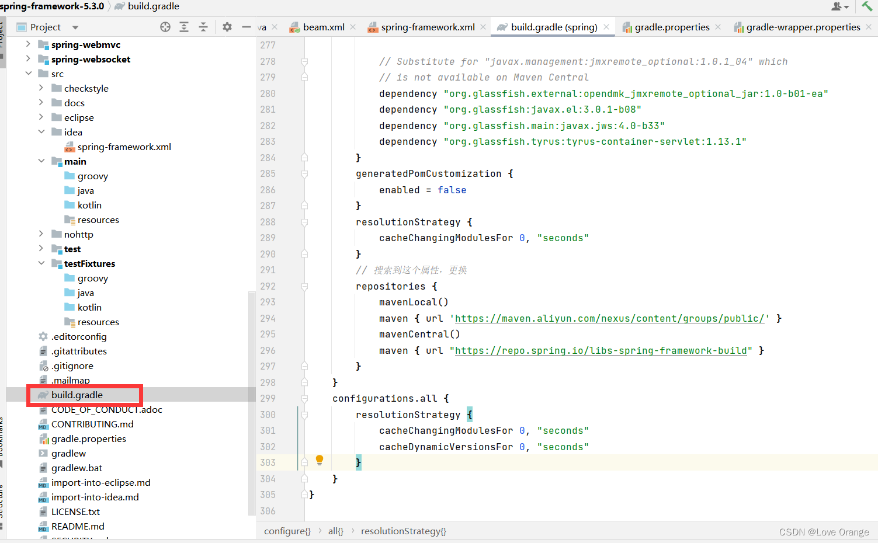Image resolution: width=878 pixels, height=543 pixels.
Task: Expand the test folder
Action: pyautogui.click(x=41, y=248)
